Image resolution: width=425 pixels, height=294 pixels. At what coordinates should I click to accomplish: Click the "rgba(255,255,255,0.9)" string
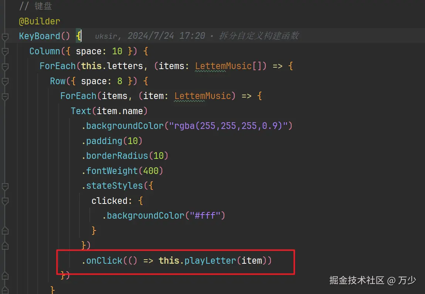pos(228,126)
